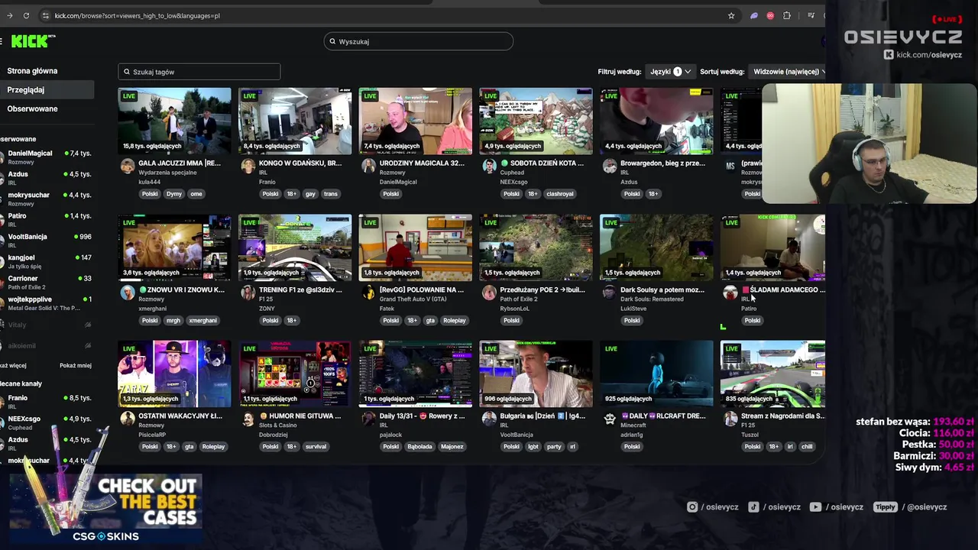Open GALA JACUZZI MMA stream thumbnail
Image resolution: width=978 pixels, height=550 pixels.
174,121
